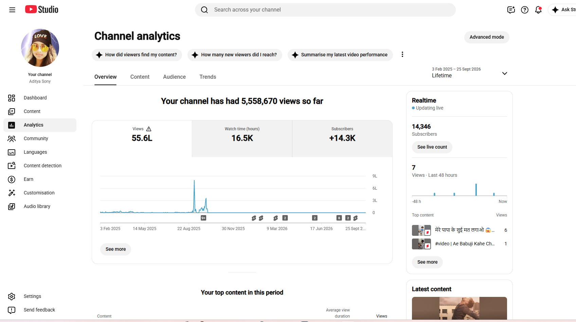Click the Advanced mode button
Screen dimensions: 576x322
pyautogui.click(x=487, y=37)
